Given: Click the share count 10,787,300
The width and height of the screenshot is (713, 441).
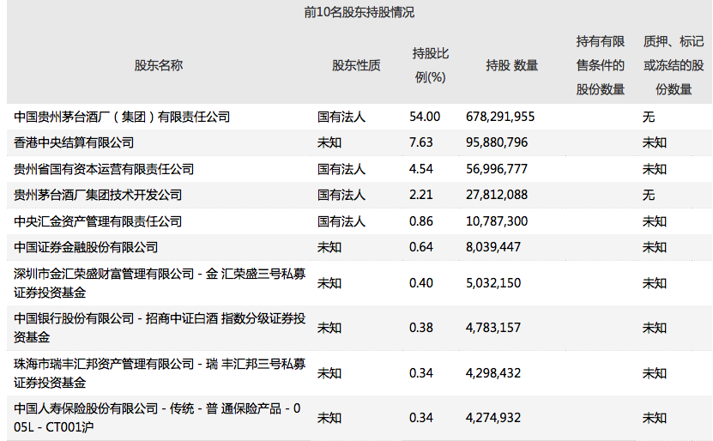Looking at the screenshot, I should (497, 221).
